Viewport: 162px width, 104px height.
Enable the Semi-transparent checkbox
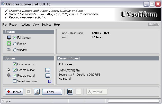(x=15, y=81)
